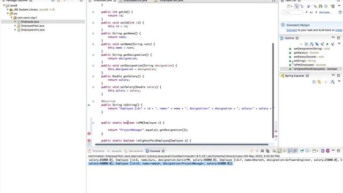Click the sort icon in Spring Explorer toolbar
Viewport: 343px width, 193px height.
pos(332,82)
